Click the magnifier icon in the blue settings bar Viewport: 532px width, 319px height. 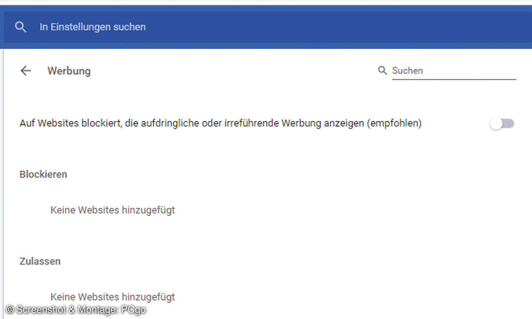20,27
